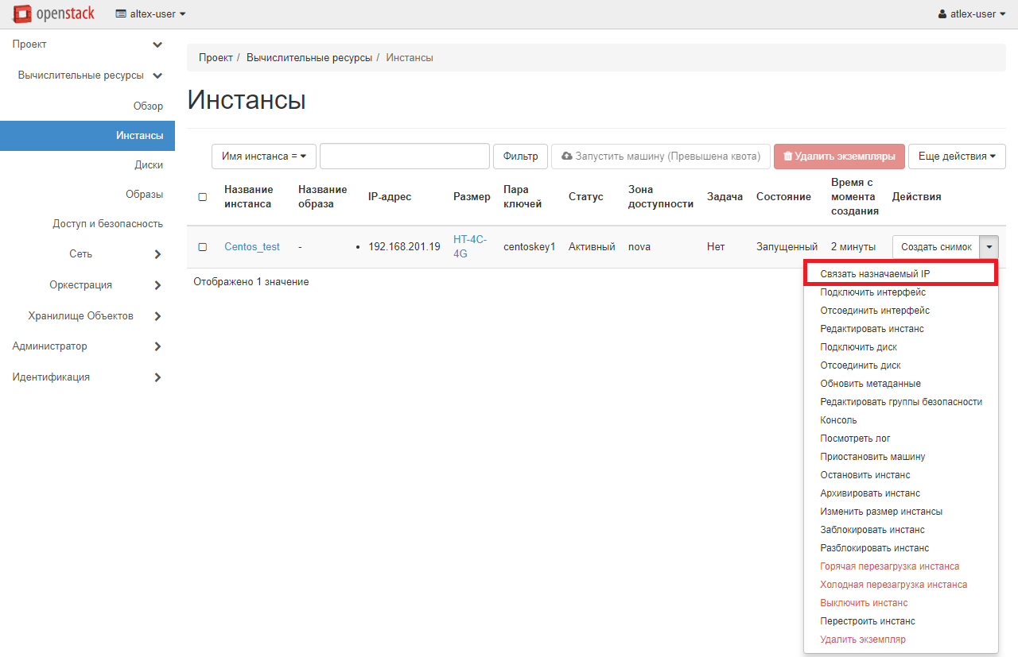Viewport: 1018px width, 657px height.
Task: Collapse the Проект sidebar section
Action: coord(157,44)
